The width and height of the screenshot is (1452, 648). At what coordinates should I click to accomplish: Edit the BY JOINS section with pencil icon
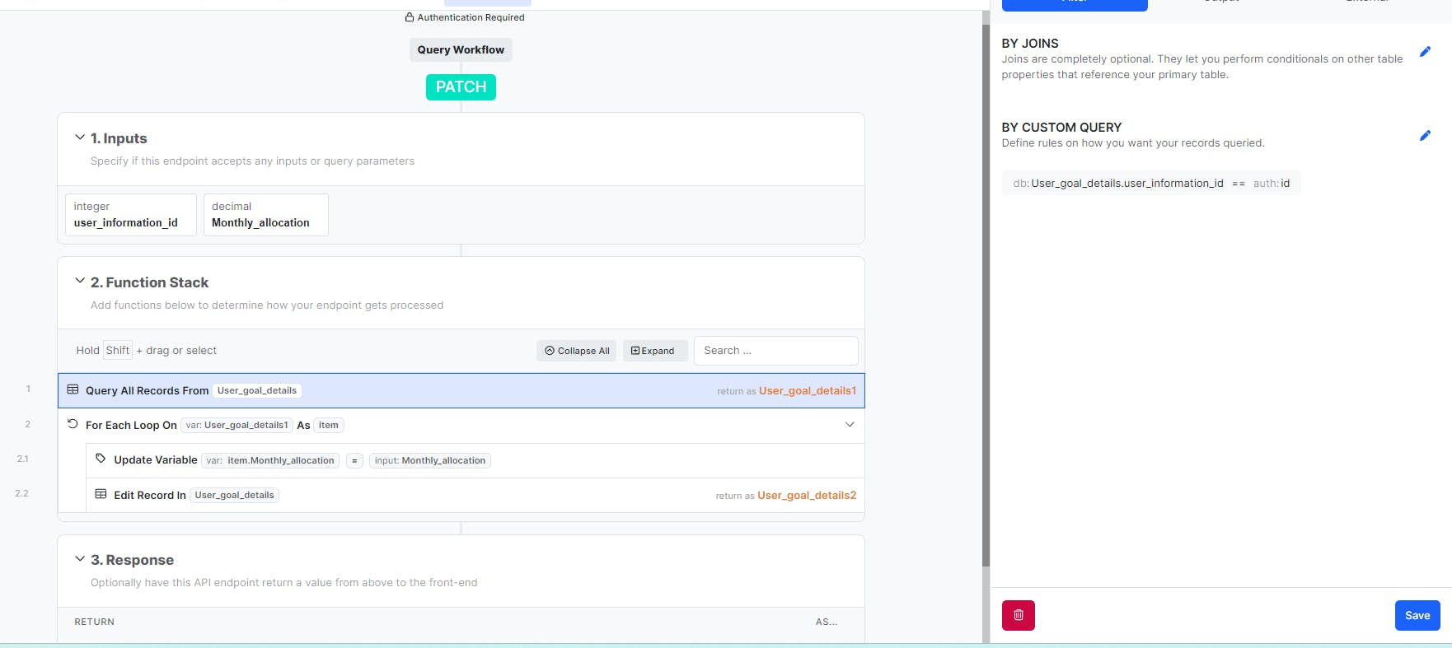click(1425, 52)
